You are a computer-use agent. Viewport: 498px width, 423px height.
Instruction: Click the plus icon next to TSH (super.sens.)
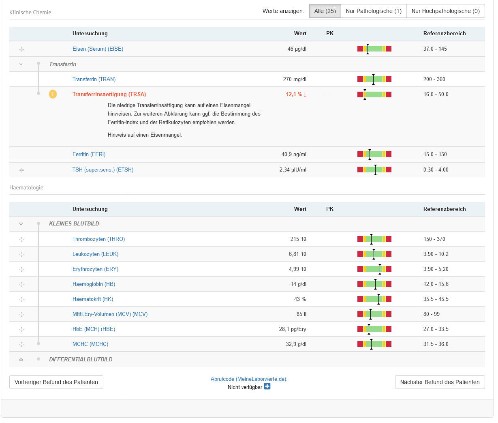click(x=21, y=170)
